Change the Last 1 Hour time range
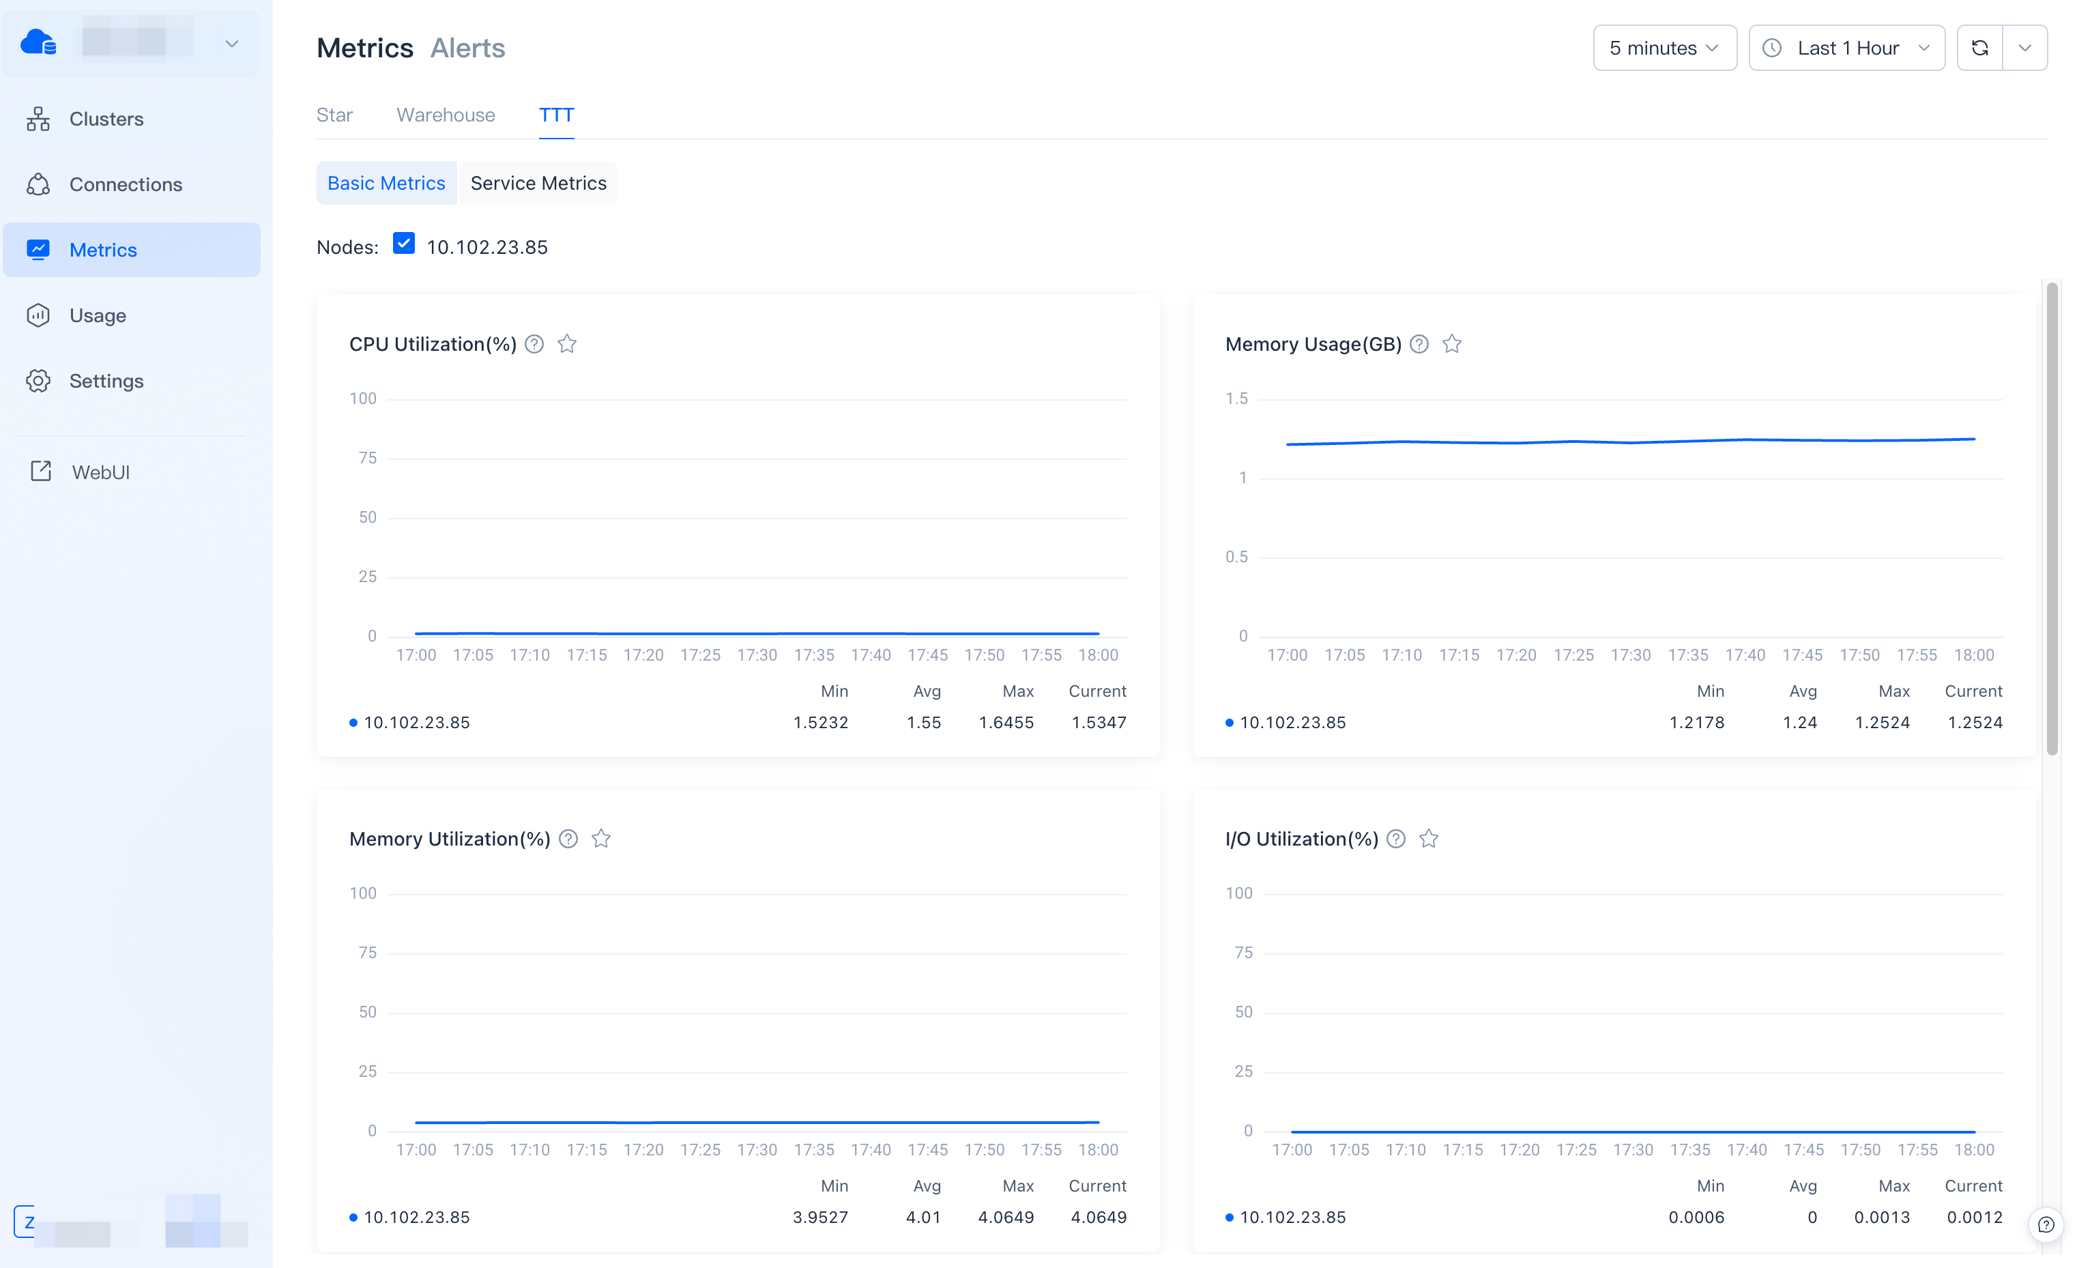Viewport: 2077px width, 1268px height. coord(1846,47)
